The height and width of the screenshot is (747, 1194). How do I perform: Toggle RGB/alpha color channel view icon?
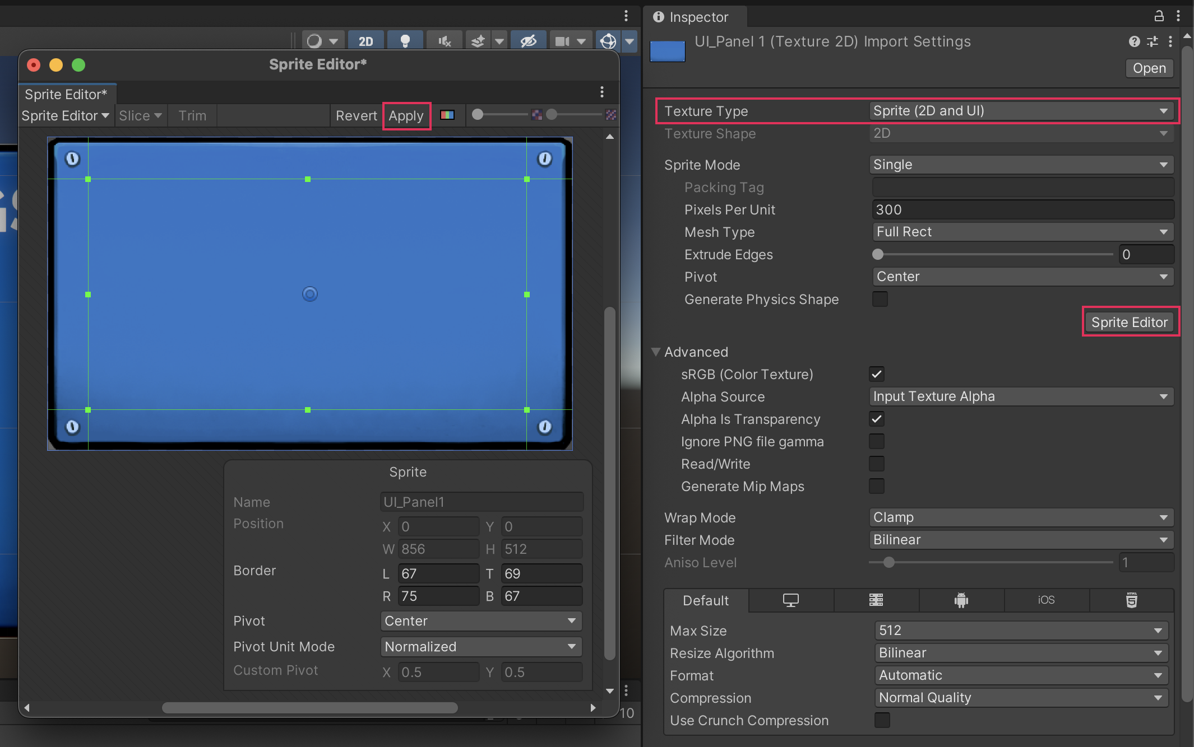[447, 115]
